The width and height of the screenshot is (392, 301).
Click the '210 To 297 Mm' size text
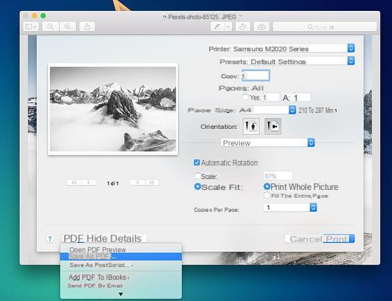[x=316, y=110]
